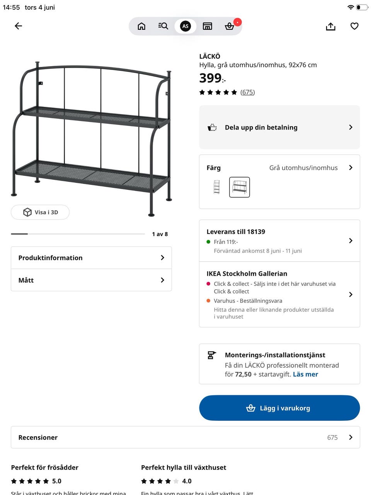Open the home icon in navigation bar
Viewport: 371px width, 495px height.
click(x=141, y=26)
